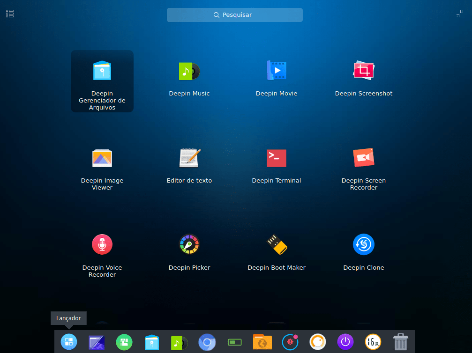Screen dimensions: 472x353
Task: Exit fullscreen launcher mode
Action: pyautogui.click(x=459, y=14)
